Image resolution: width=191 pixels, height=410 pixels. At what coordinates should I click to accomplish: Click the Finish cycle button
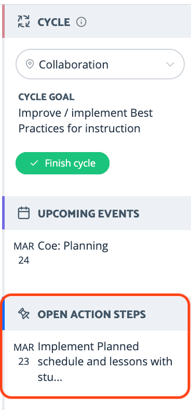pyautogui.click(x=62, y=163)
